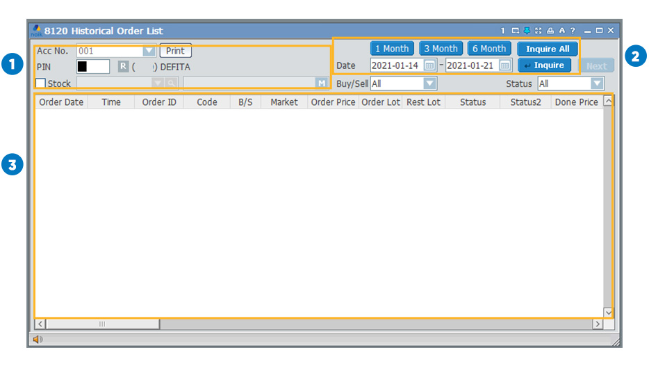Click the Order Price column header

[x=333, y=102]
